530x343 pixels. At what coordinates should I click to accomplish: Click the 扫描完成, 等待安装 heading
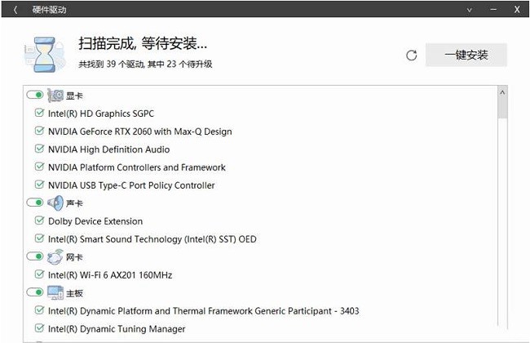(143, 43)
